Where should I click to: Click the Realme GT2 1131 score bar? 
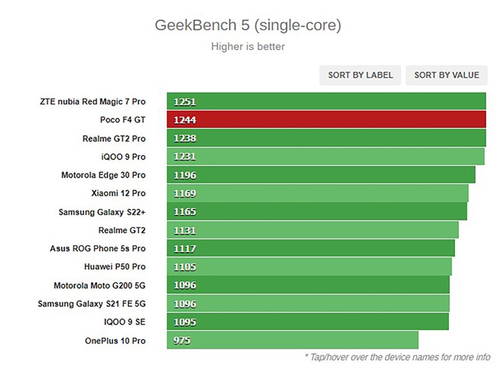pyautogui.click(x=312, y=230)
